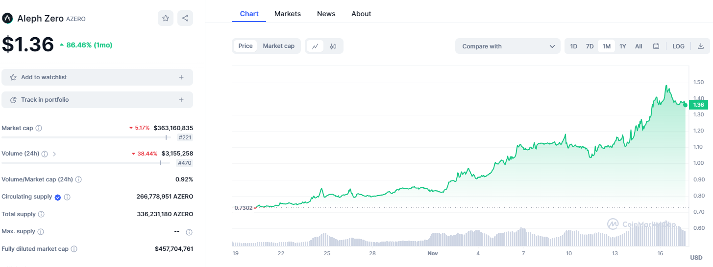Screen dimensions: 713x267
Task: Click plus icon on Track in portfolio
Action: point(181,100)
